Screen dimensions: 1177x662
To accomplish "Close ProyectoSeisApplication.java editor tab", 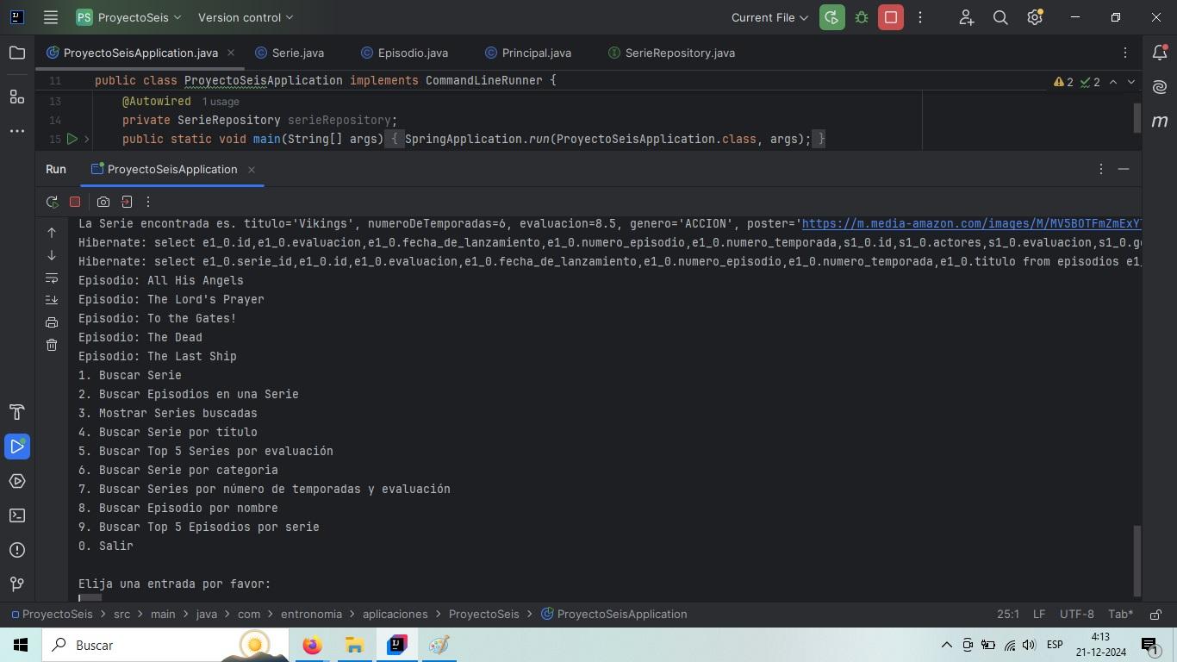I will click(x=231, y=53).
